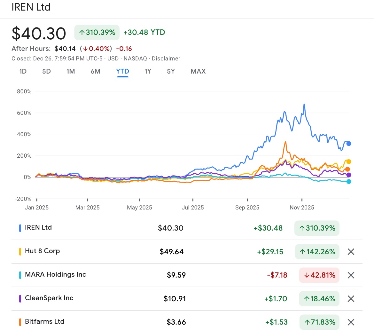
Task: Click the blue IREN endpoint dot on the chart
Action: pyautogui.click(x=348, y=144)
